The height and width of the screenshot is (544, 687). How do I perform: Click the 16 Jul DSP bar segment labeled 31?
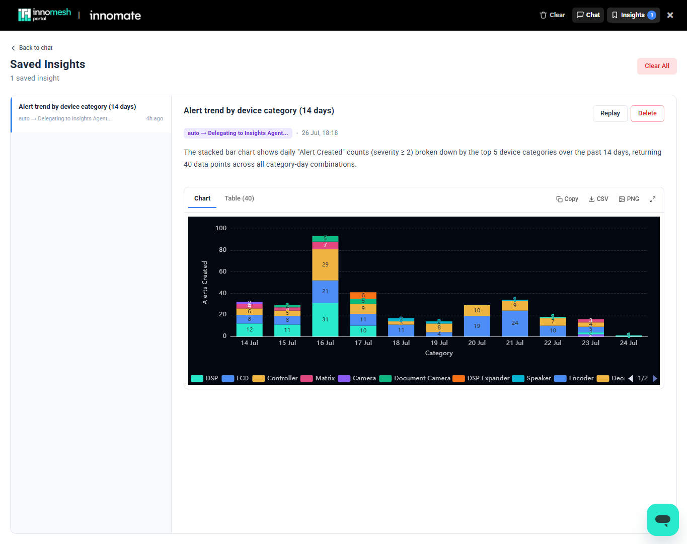[x=325, y=320]
